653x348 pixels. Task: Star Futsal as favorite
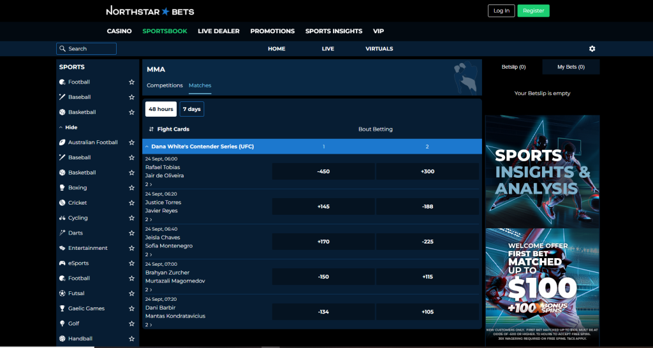(x=131, y=293)
